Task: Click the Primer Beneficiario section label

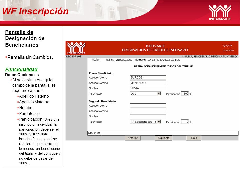Action: pyautogui.click(x=101, y=73)
